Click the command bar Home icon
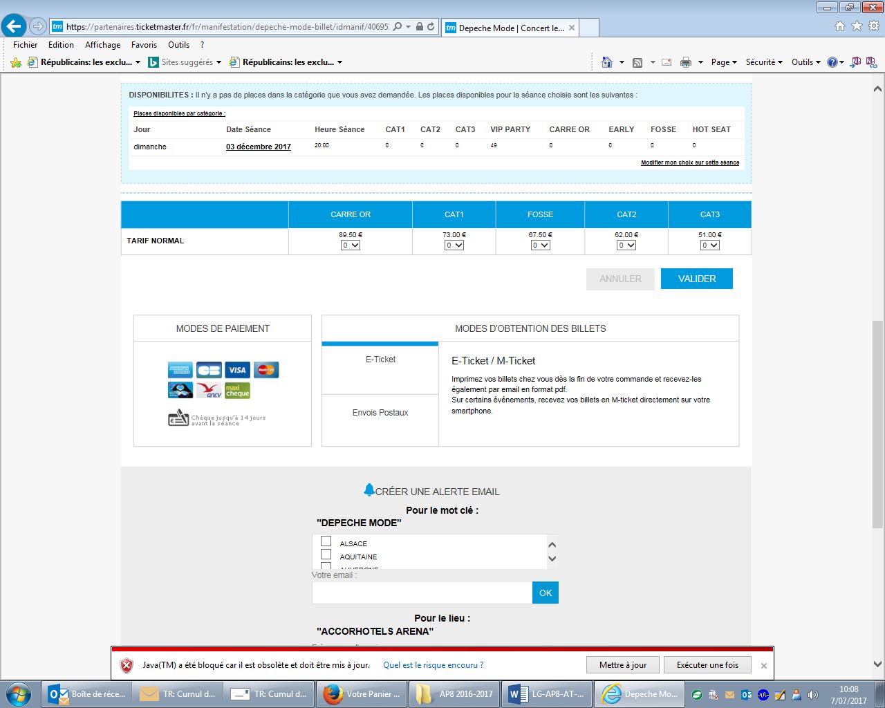The image size is (885, 708). click(607, 62)
